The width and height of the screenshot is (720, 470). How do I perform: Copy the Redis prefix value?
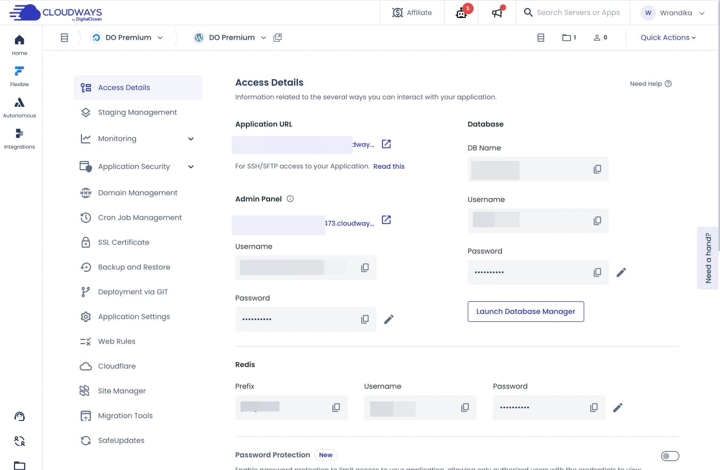point(336,407)
